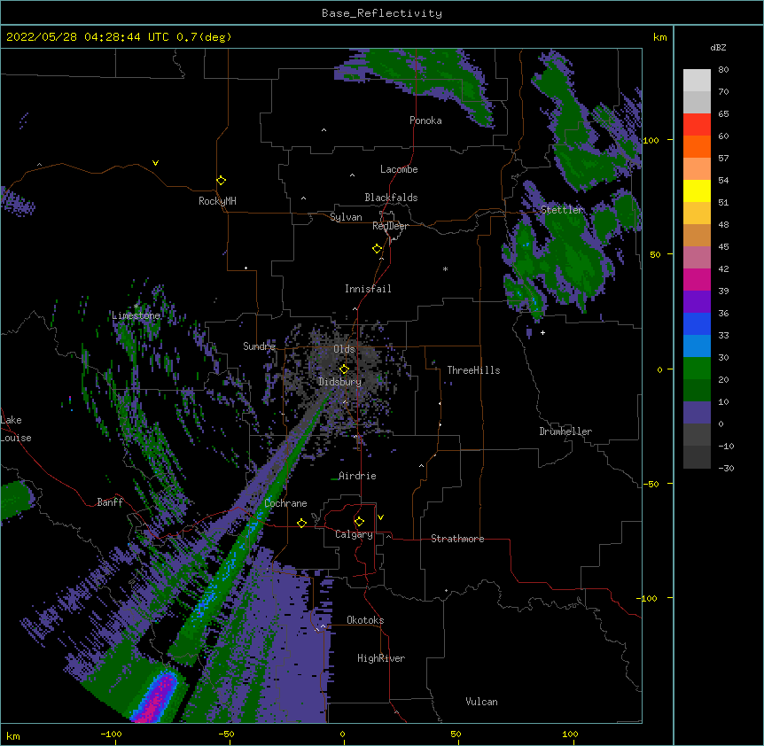Select the pink 42–45 dBZ legend swatch
The width and height of the screenshot is (764, 746).
[697, 258]
